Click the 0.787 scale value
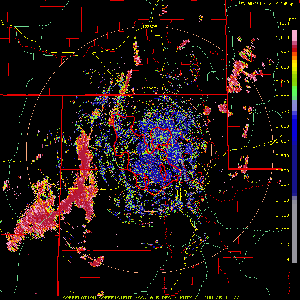The image size is (300, 300). point(282,97)
